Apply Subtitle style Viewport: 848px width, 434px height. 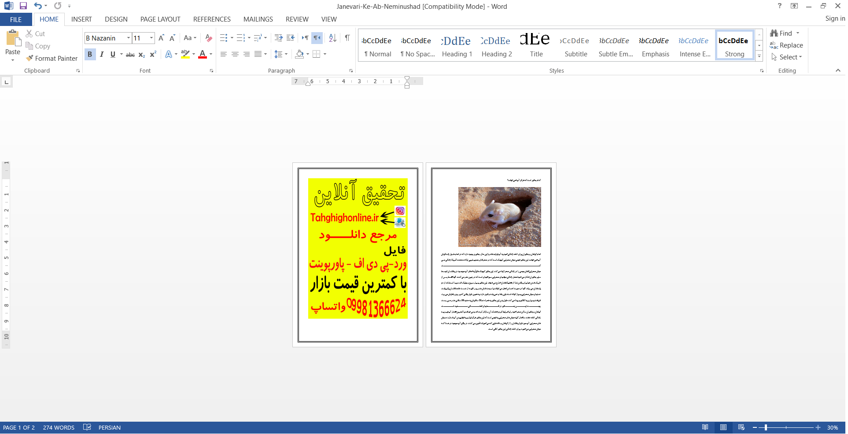(575, 45)
